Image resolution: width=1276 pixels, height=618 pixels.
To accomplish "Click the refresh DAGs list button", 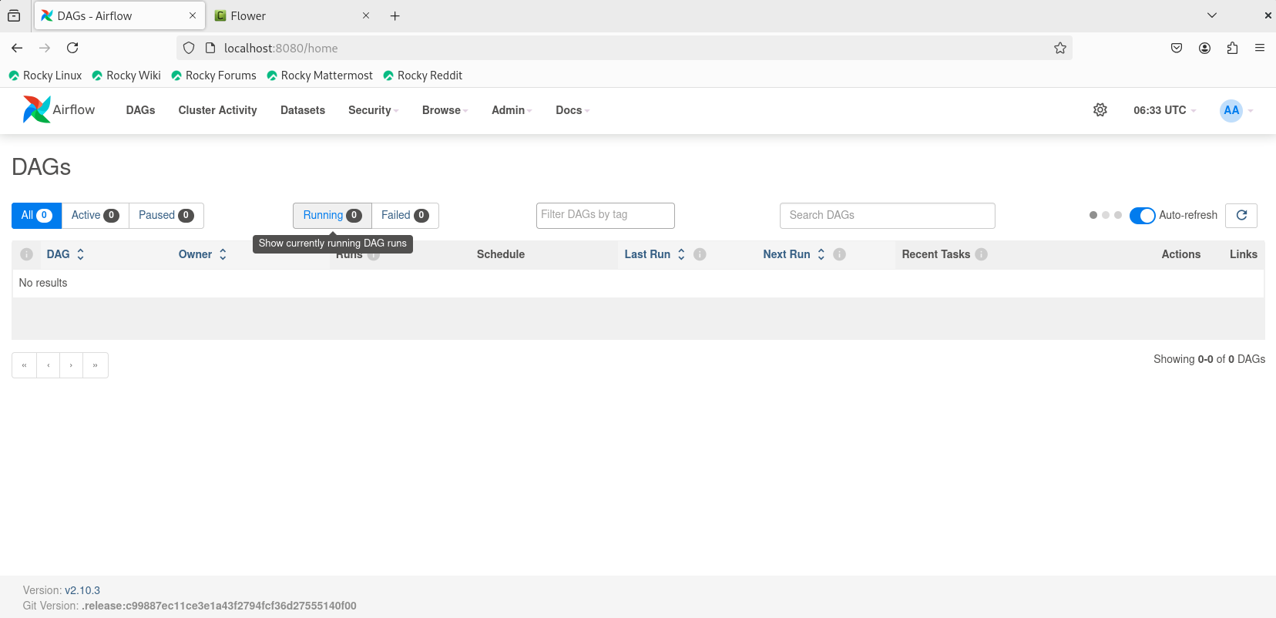I will pos(1241,215).
